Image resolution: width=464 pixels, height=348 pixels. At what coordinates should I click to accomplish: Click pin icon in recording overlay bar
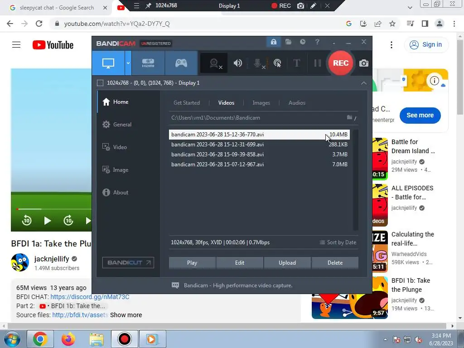click(148, 5)
